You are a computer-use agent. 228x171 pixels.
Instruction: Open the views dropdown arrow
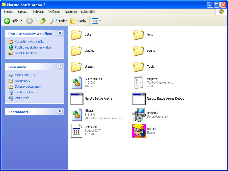click(100, 21)
